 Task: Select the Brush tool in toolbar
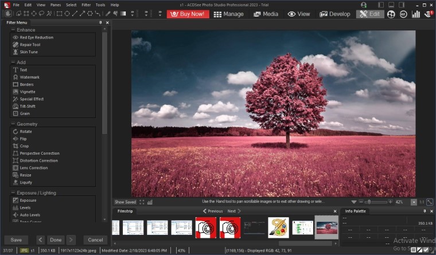[x=108, y=13]
